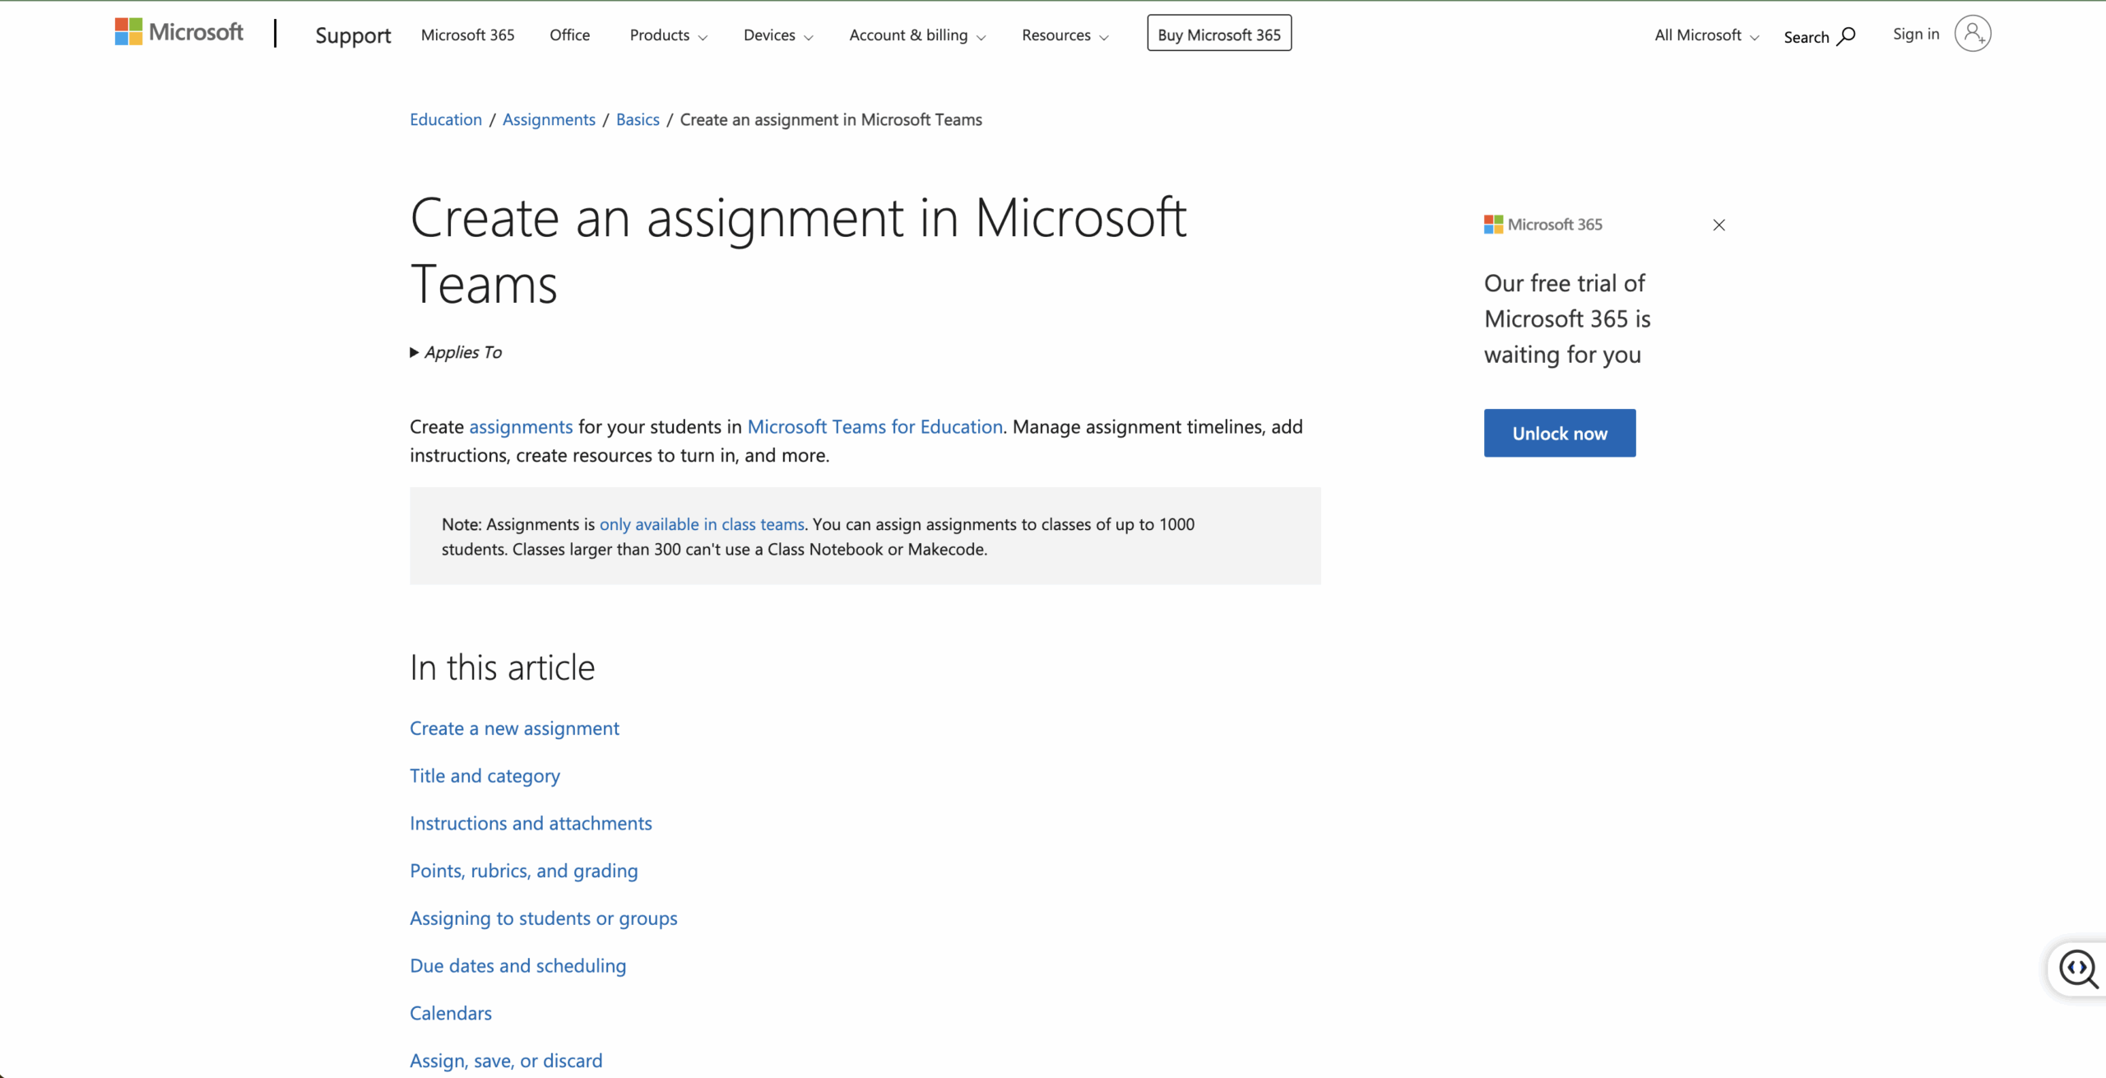
Task: Open the Products dropdown menu
Action: point(668,35)
